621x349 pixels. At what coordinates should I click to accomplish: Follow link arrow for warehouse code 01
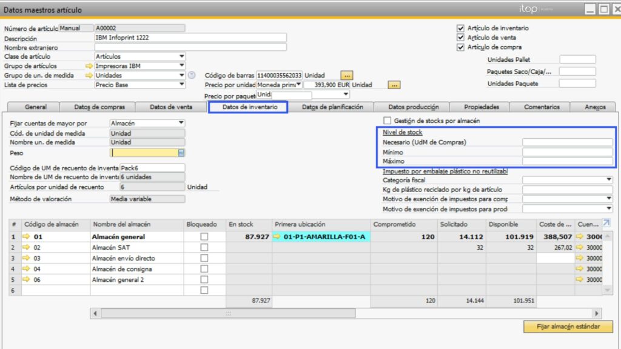click(27, 237)
